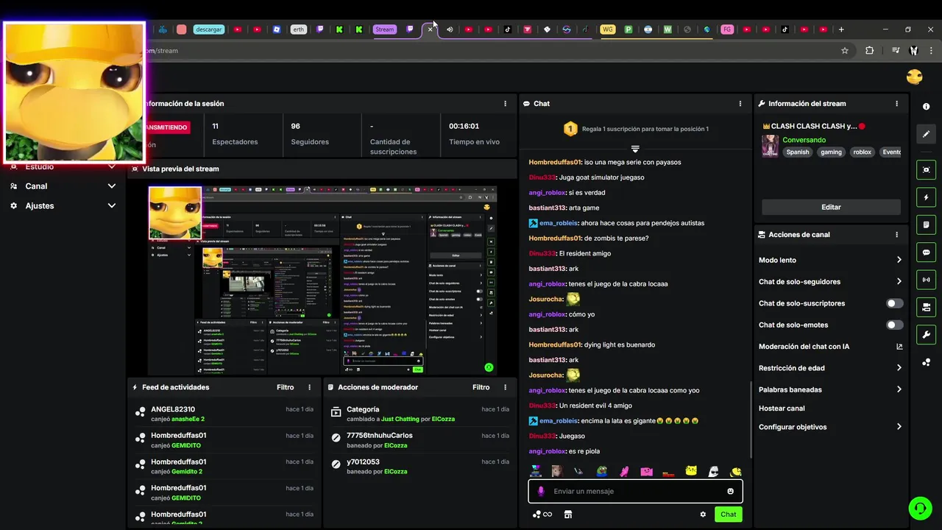The image size is (942, 530).
Task: Click the channel points icon in right sidebar
Action: [x=926, y=361]
